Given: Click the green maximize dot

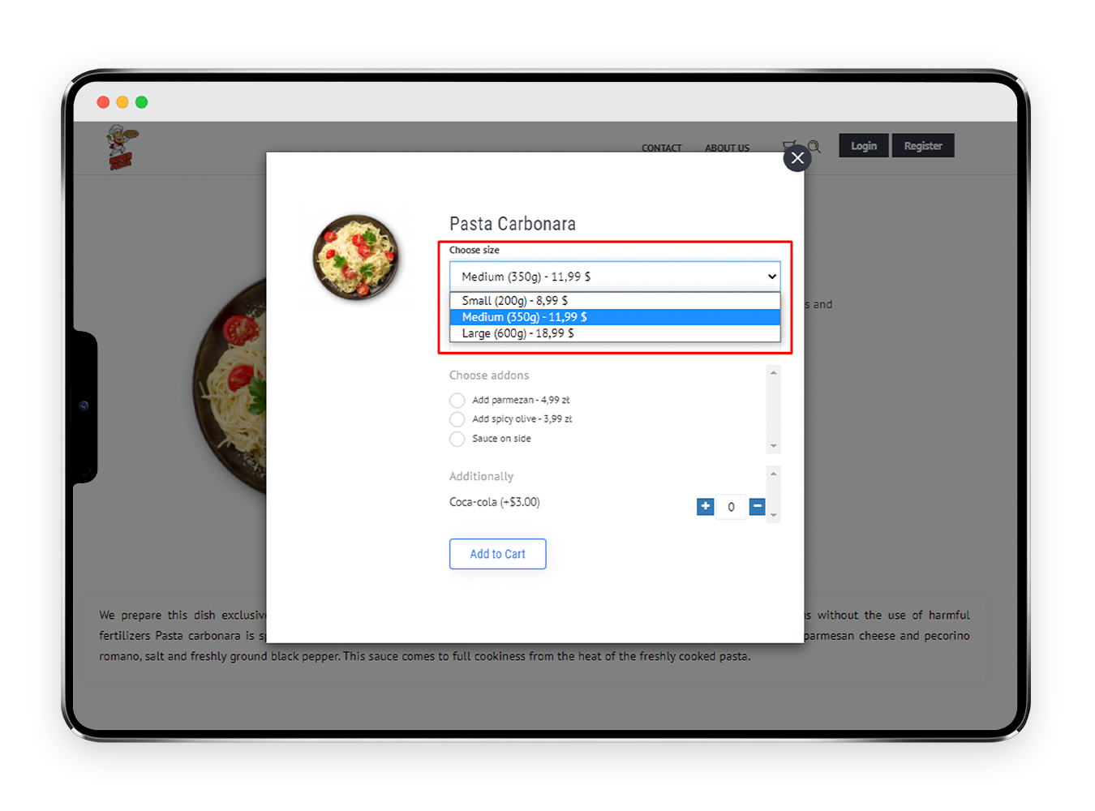Looking at the screenshot, I should point(142,102).
